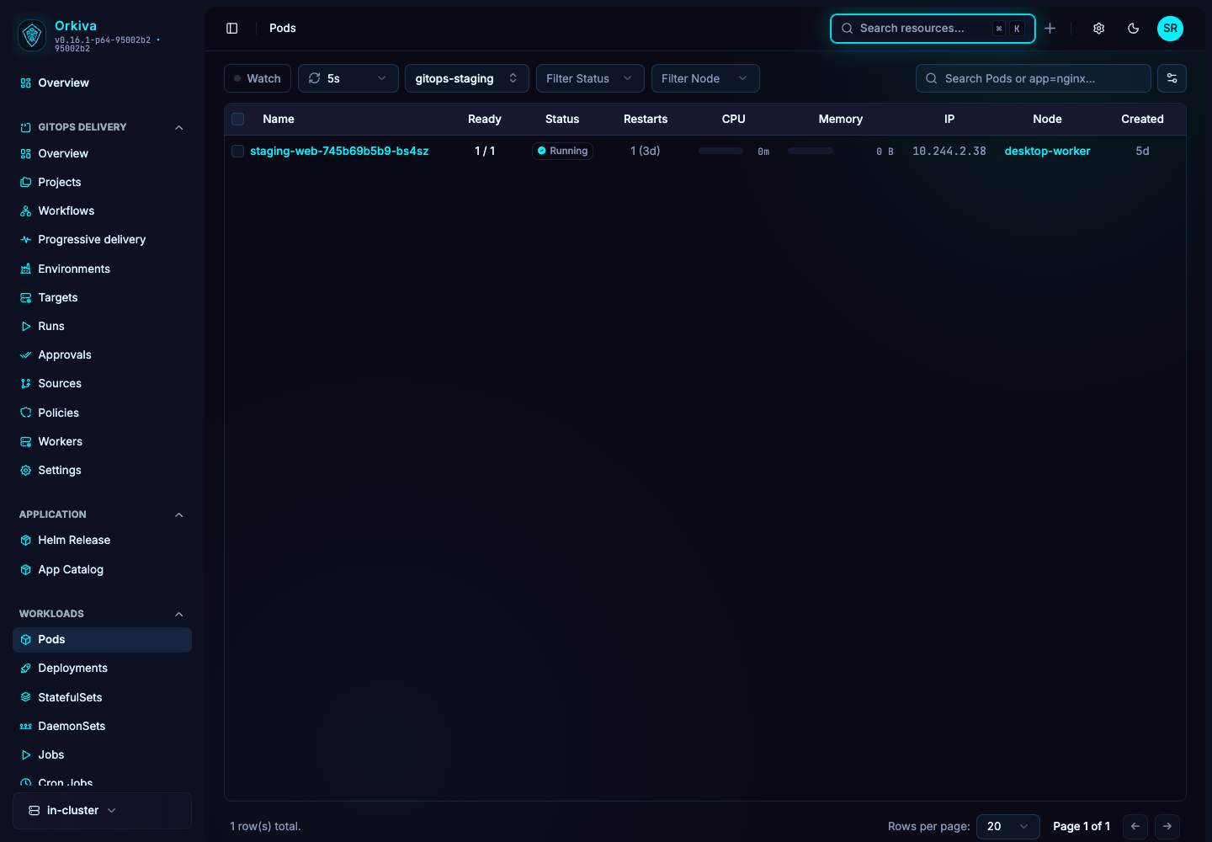
Task: Select all rows header checkbox
Action: (238, 120)
